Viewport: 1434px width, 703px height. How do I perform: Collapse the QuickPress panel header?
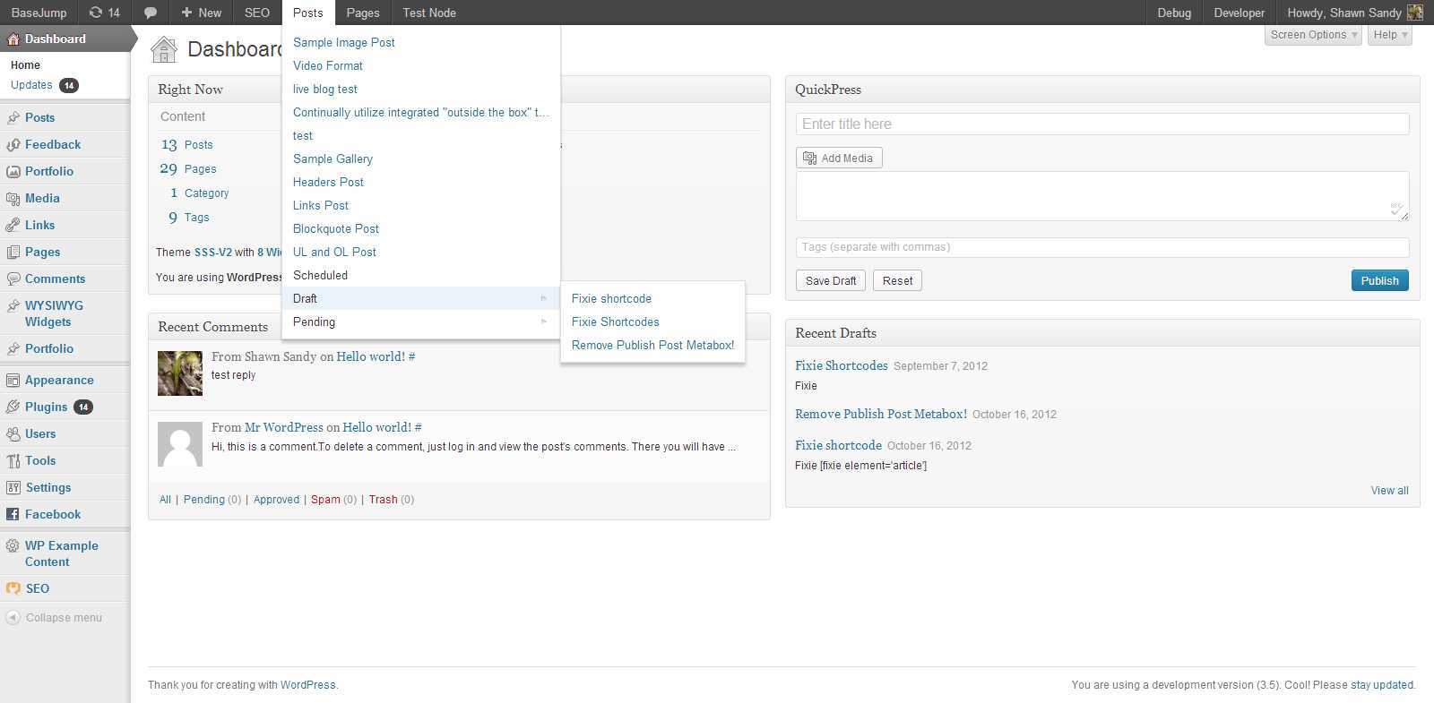tap(1102, 90)
